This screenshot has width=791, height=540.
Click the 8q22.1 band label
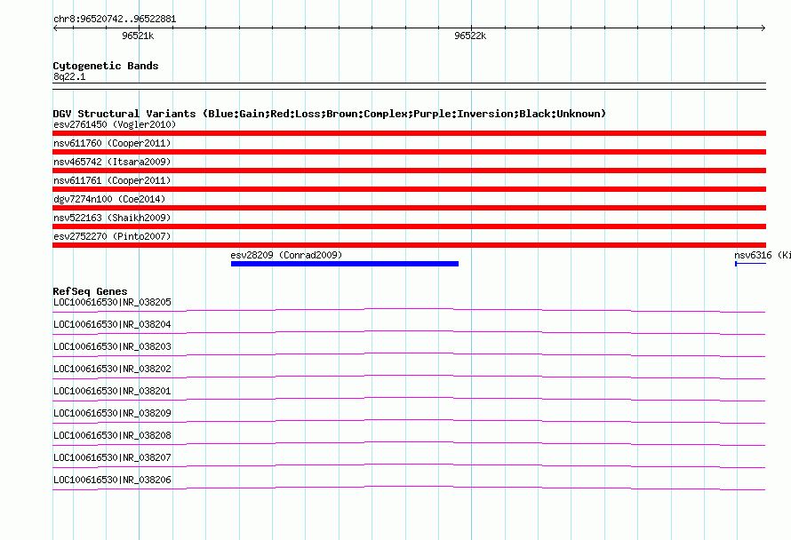coord(69,76)
